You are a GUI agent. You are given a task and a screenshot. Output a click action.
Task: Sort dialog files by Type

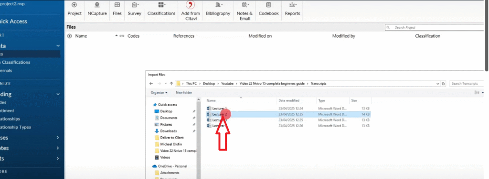click(321, 100)
